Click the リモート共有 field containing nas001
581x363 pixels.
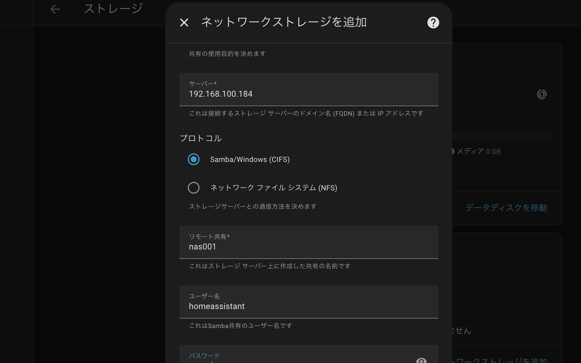tap(308, 246)
